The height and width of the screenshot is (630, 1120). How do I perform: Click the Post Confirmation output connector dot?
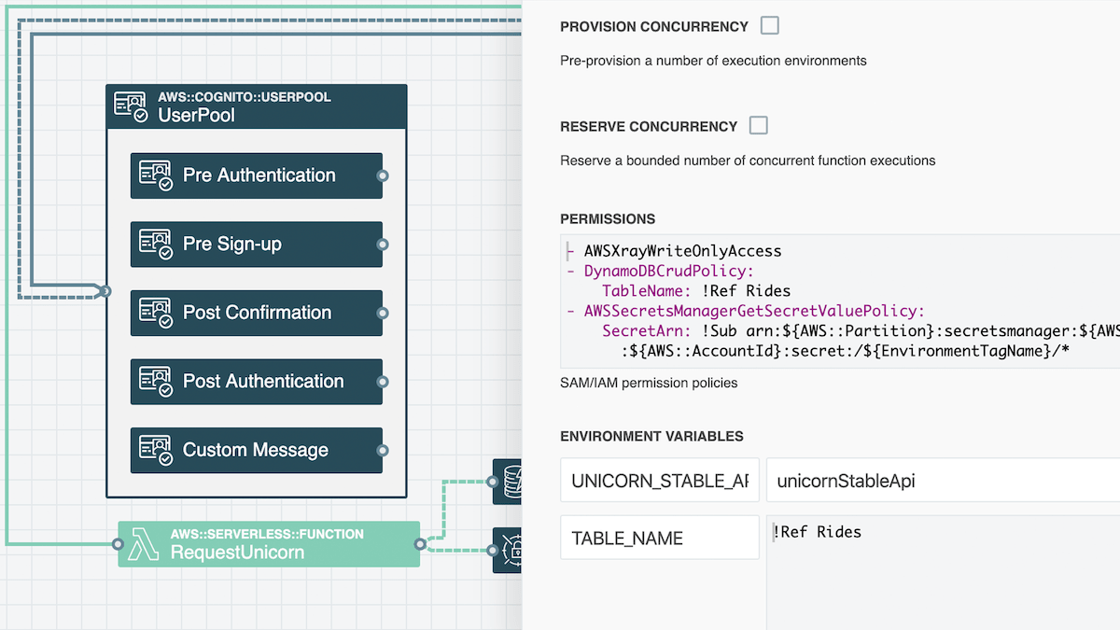382,313
